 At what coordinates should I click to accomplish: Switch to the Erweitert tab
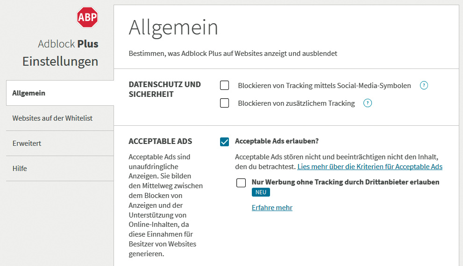(x=27, y=143)
